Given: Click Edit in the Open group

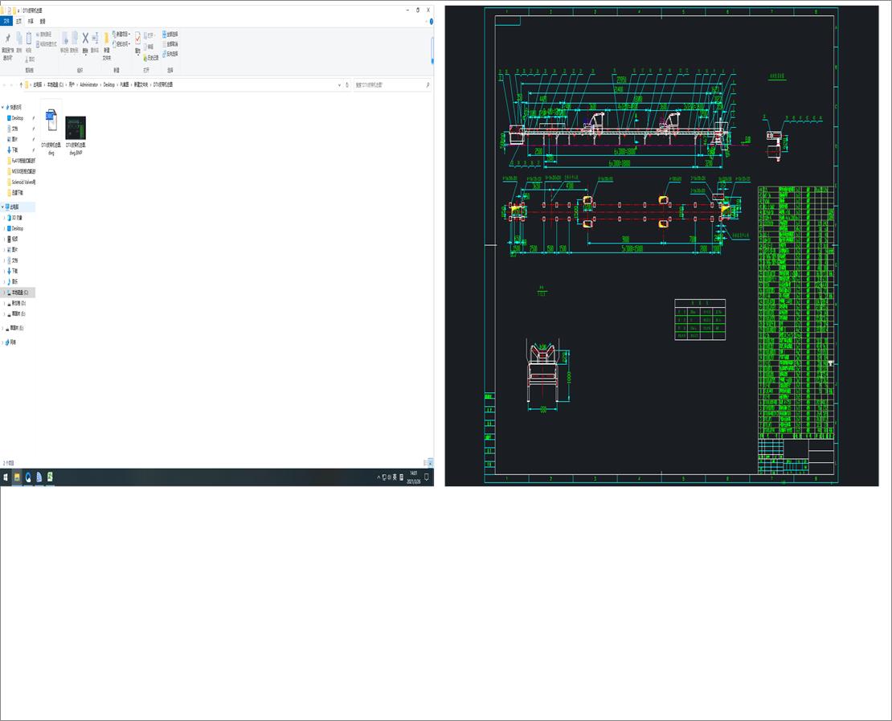Looking at the screenshot, I should click(149, 47).
